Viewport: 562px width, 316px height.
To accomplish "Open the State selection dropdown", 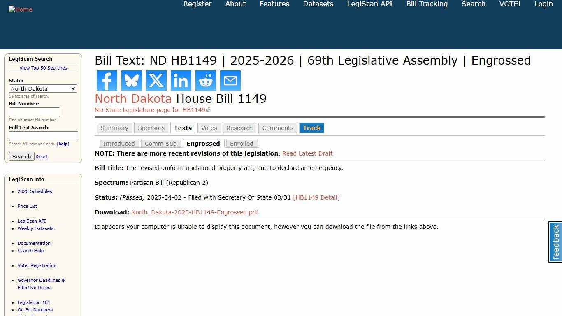I will coord(43,88).
